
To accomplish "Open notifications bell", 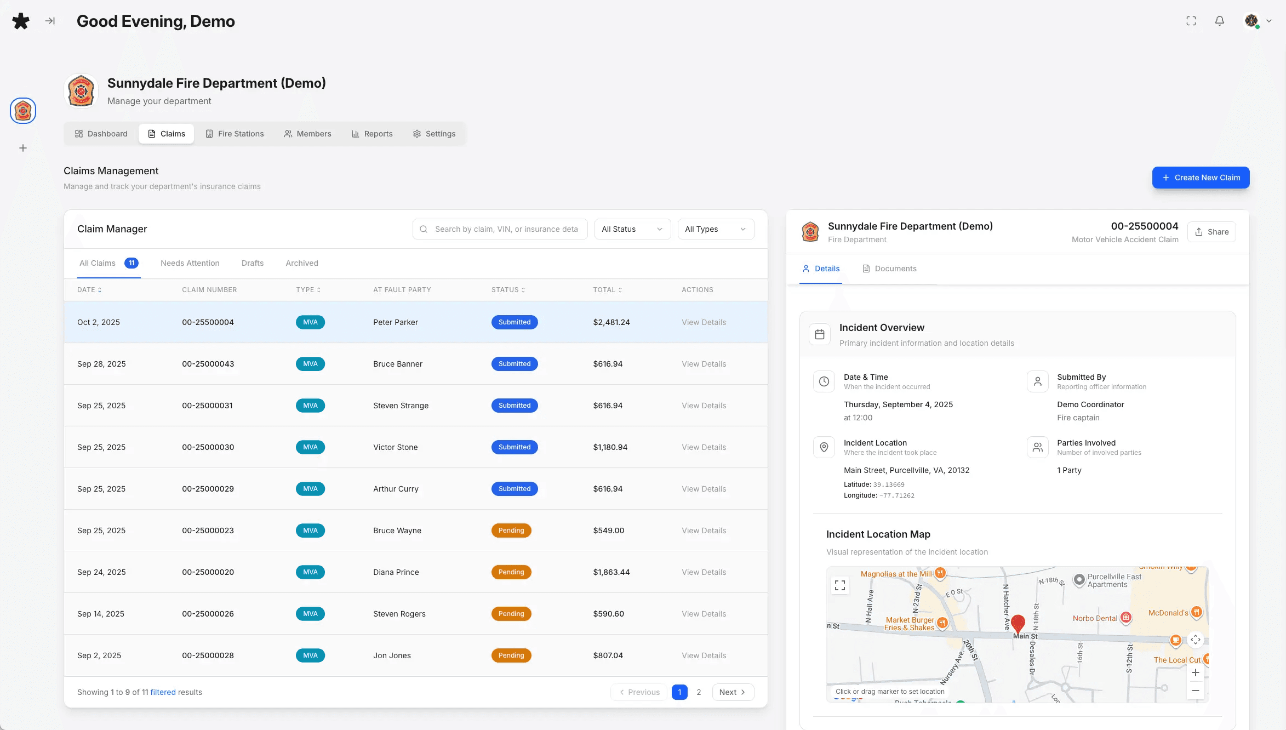I will coord(1220,21).
